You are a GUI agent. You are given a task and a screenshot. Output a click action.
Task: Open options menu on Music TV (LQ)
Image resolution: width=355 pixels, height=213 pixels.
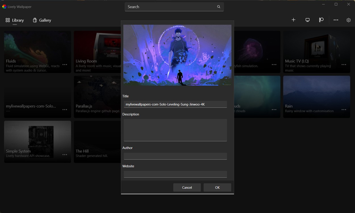click(344, 64)
